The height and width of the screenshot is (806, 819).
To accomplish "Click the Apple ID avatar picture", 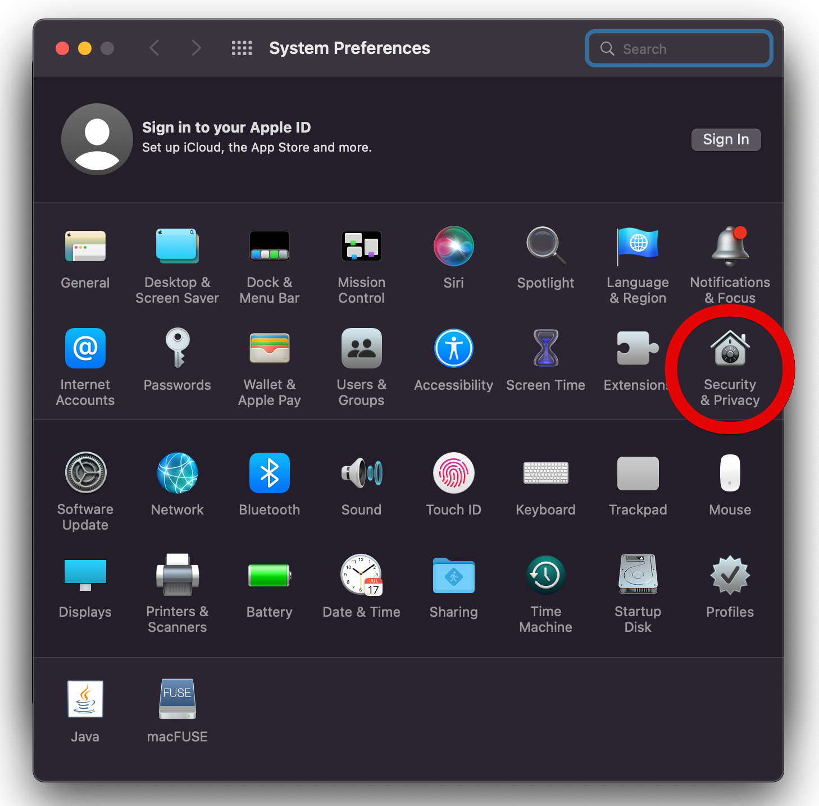I will (97, 139).
